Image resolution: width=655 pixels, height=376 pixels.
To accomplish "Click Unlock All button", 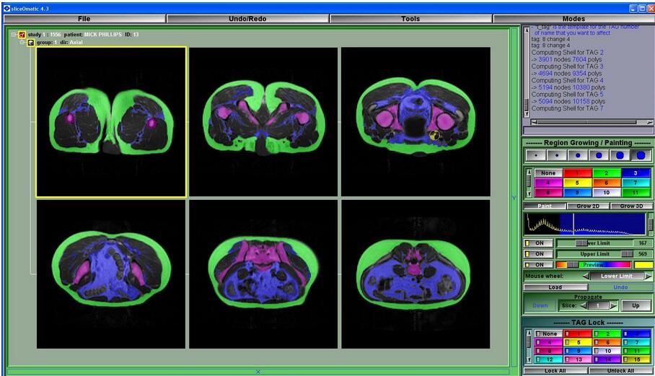I will [x=620, y=371].
